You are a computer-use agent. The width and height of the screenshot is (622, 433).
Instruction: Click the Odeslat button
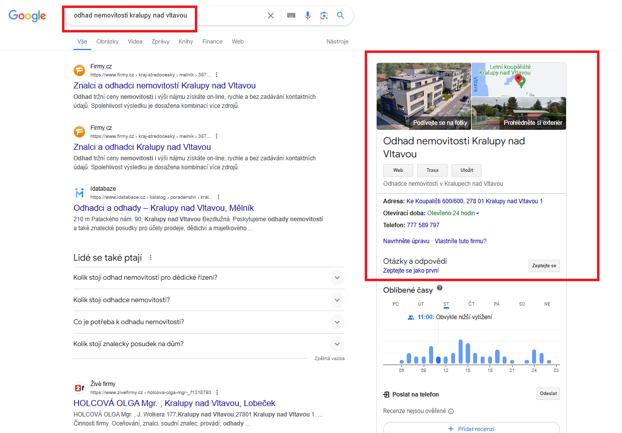coord(548,394)
